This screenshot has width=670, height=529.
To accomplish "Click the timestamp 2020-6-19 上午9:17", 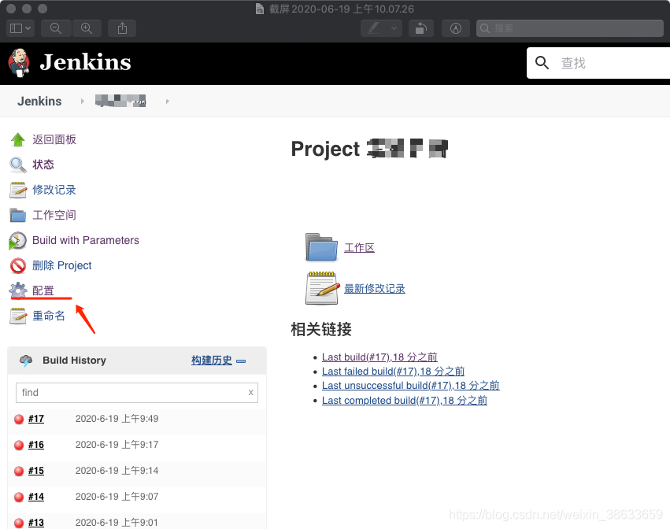I will click(x=117, y=445).
